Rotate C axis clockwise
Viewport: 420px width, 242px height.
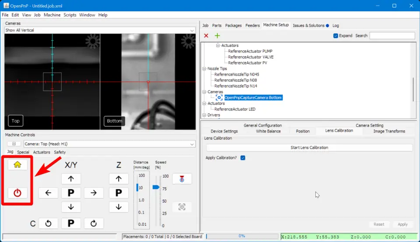tap(93, 224)
